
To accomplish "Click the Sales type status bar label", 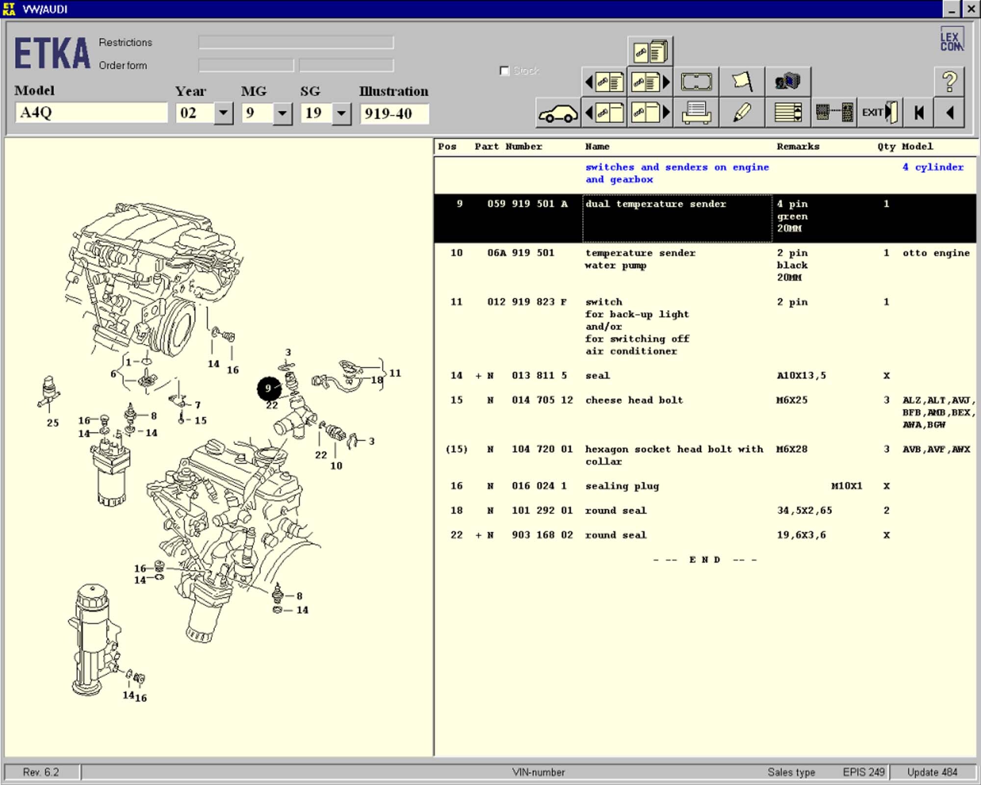I will click(x=791, y=772).
